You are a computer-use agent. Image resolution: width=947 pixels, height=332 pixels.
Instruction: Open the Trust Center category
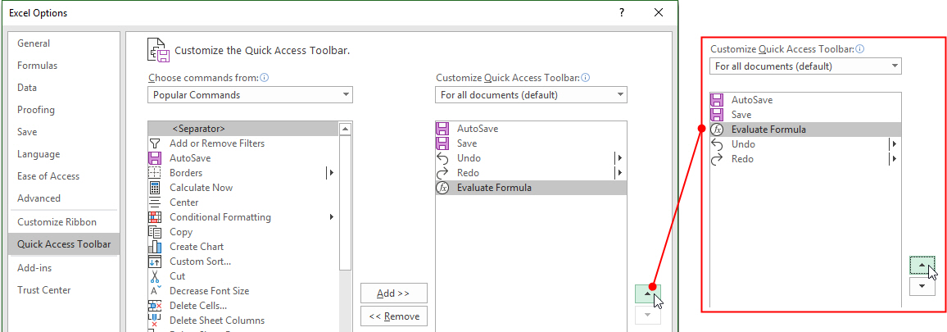click(64, 290)
